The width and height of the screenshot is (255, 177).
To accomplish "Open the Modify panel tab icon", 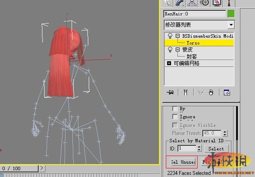I will pyautogui.click(x=180, y=3).
